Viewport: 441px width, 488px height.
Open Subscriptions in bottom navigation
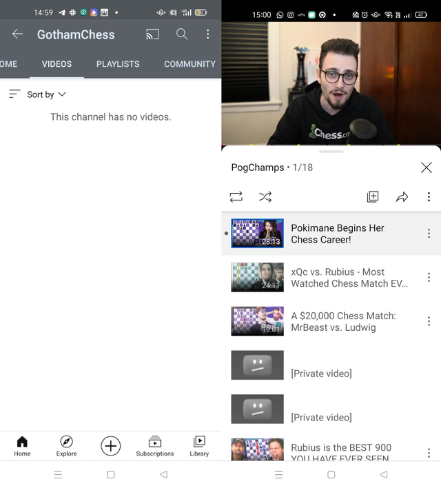point(154,446)
